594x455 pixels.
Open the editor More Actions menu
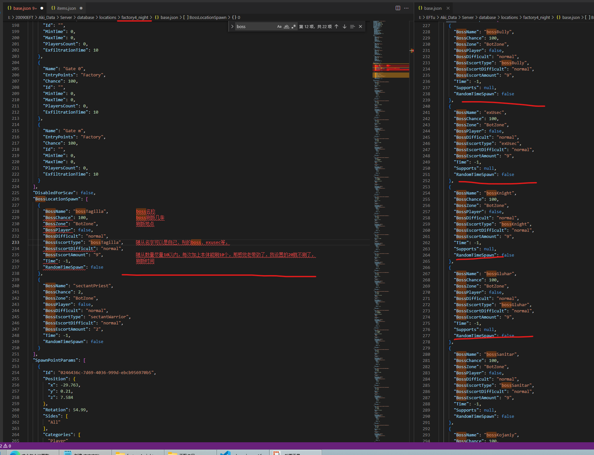click(x=406, y=8)
